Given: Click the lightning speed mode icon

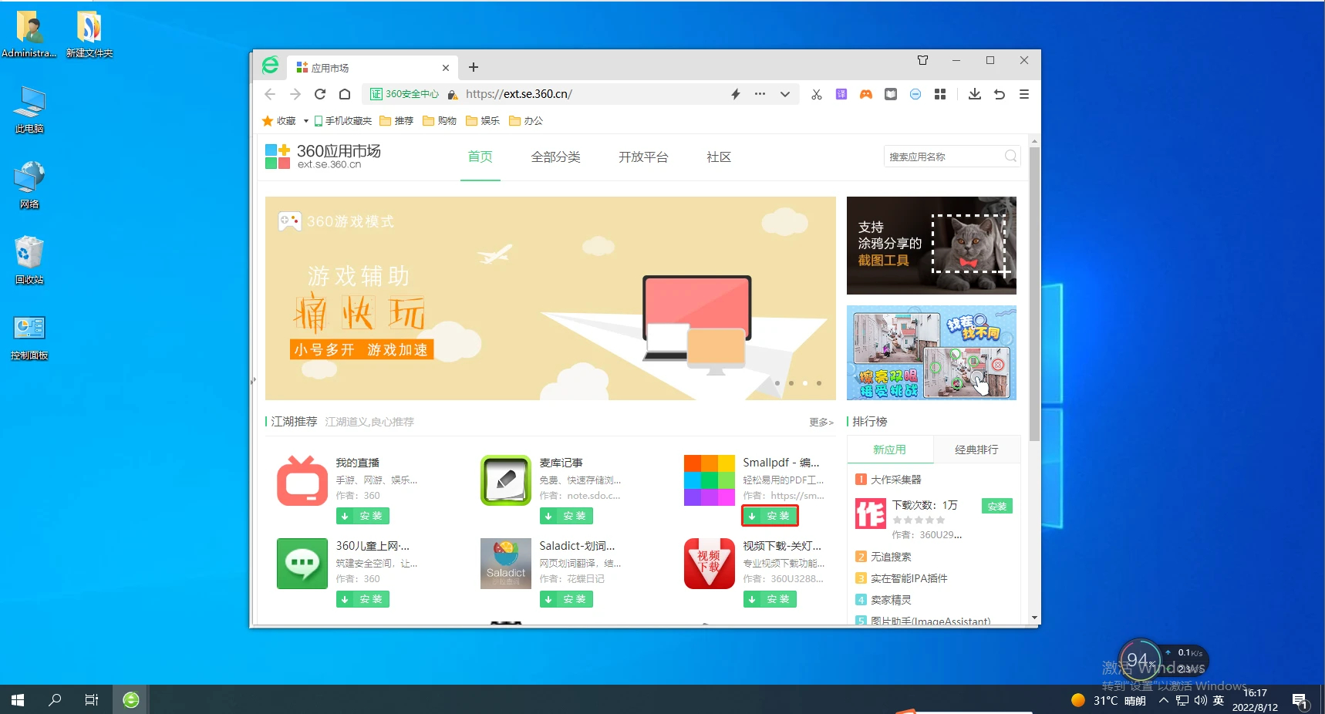Looking at the screenshot, I should (x=736, y=94).
